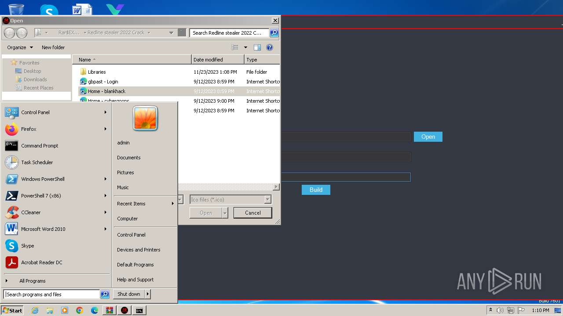The image size is (563, 316).
Task: Switch to the red Redline app taskbar button
Action: pos(124,310)
